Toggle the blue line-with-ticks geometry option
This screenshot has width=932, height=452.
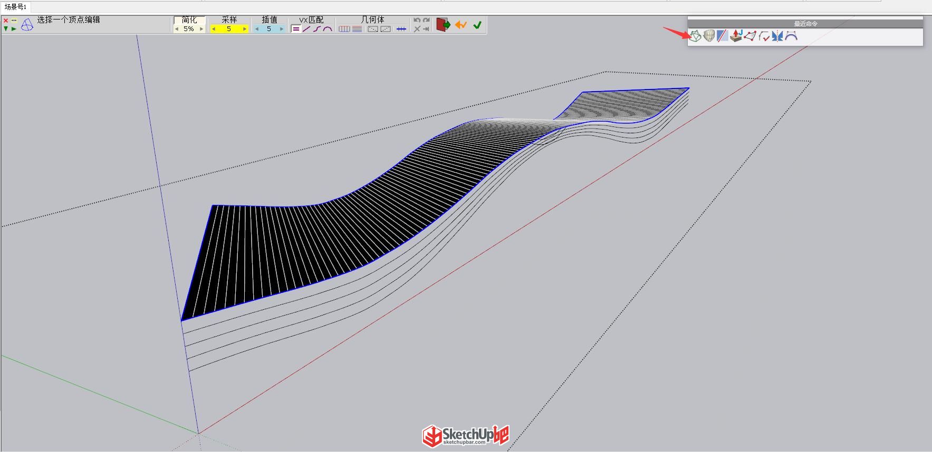point(401,29)
